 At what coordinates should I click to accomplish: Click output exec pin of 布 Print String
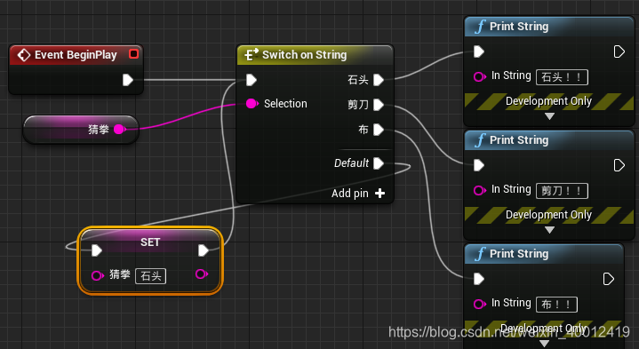click(x=609, y=279)
